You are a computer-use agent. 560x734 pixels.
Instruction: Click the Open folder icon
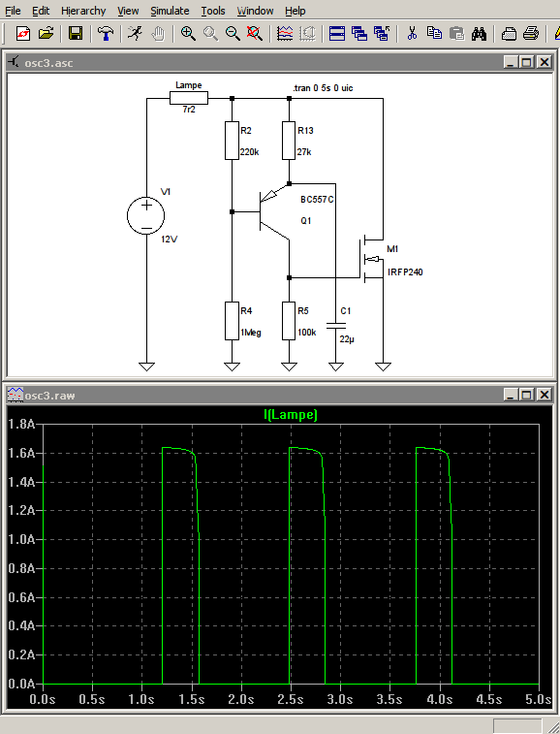[46, 33]
